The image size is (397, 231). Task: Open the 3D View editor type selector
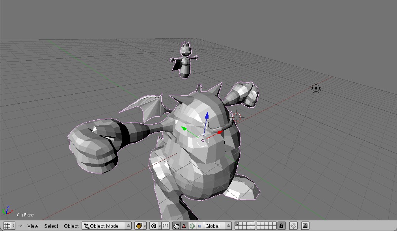(9, 226)
